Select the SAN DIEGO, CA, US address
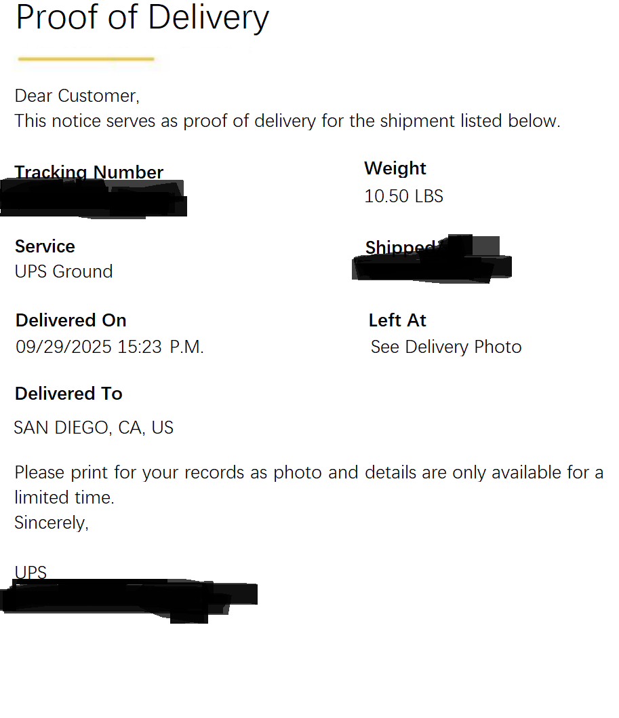619x718 pixels. click(x=94, y=428)
